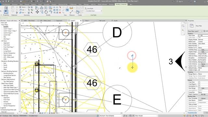Click Edit button for View Range

[x=203, y=88]
